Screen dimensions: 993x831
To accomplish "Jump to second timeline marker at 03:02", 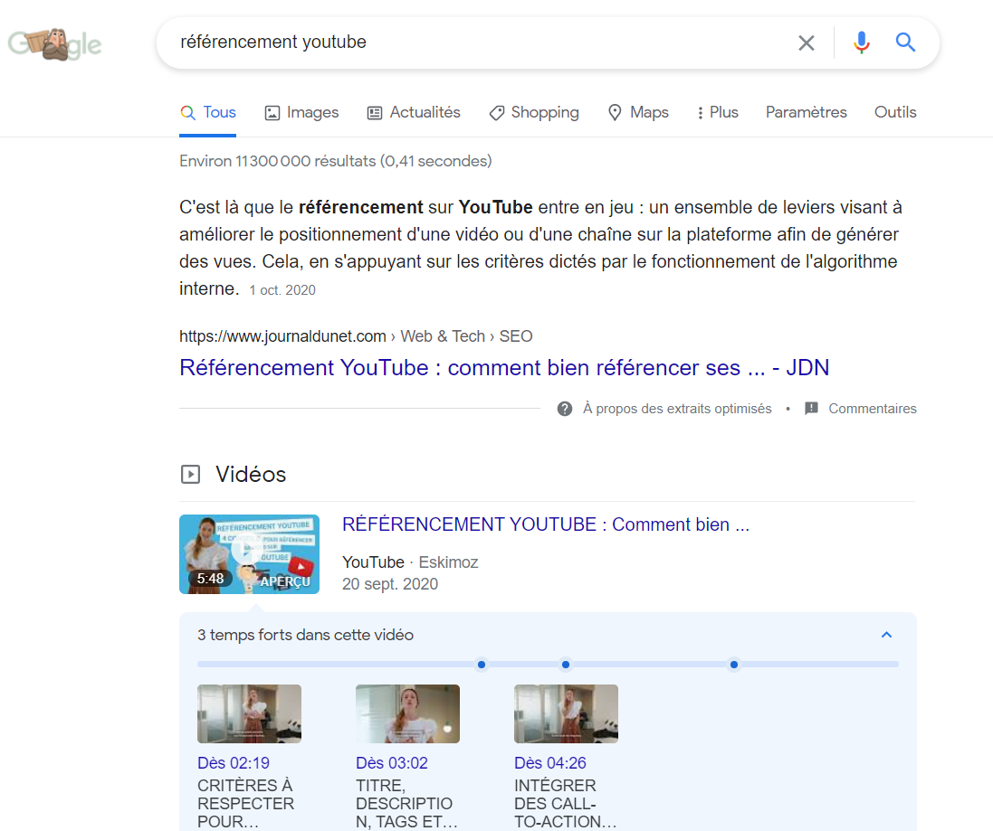I will [x=566, y=665].
